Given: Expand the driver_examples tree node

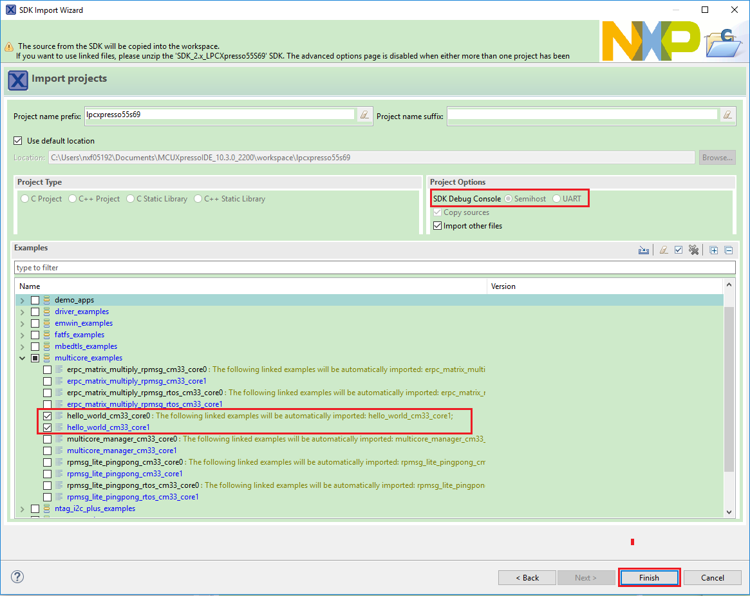Looking at the screenshot, I should tap(23, 312).
